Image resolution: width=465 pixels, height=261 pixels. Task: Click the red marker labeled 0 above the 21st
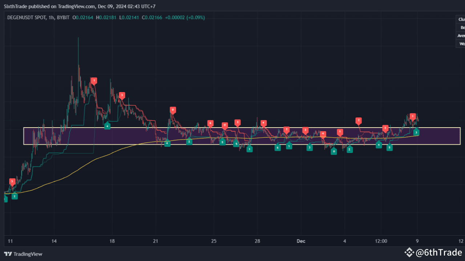[x=173, y=109]
